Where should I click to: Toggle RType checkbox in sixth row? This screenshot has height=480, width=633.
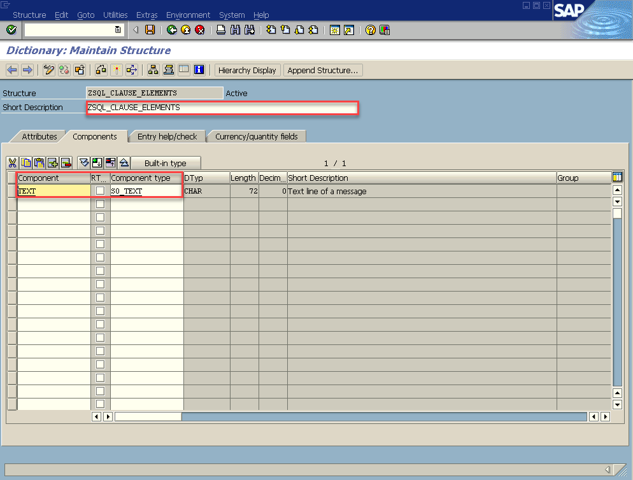click(x=100, y=257)
